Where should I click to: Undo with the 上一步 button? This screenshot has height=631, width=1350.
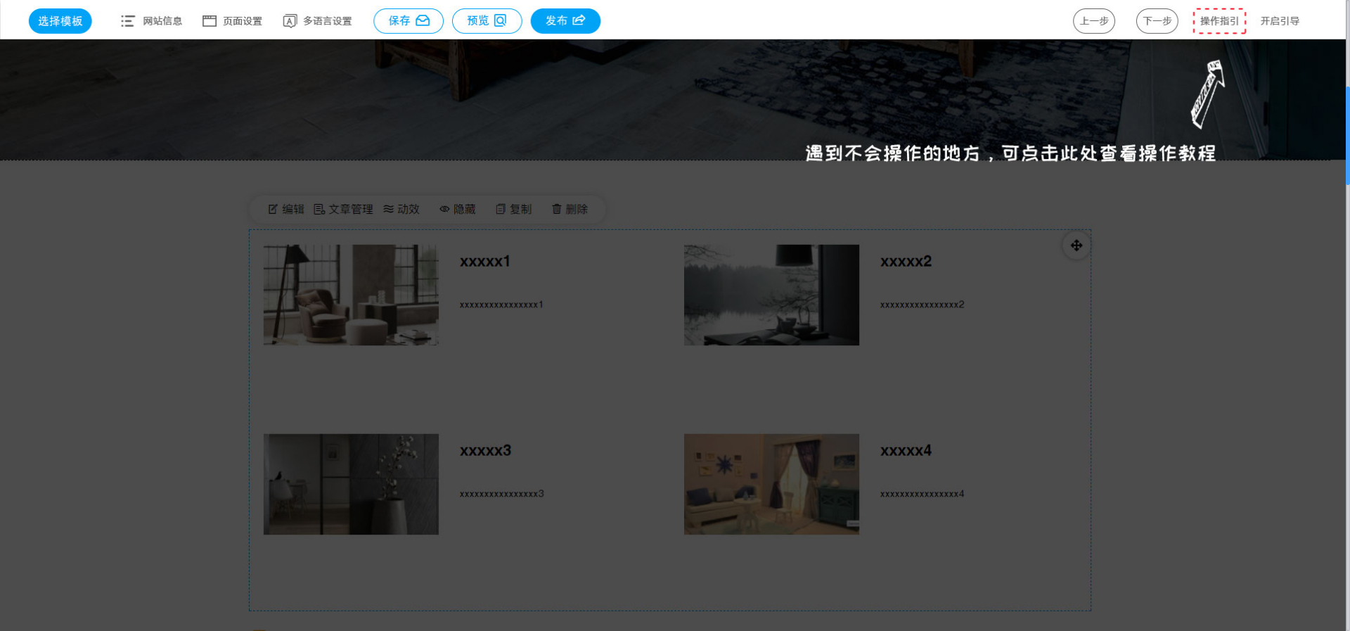[1093, 21]
